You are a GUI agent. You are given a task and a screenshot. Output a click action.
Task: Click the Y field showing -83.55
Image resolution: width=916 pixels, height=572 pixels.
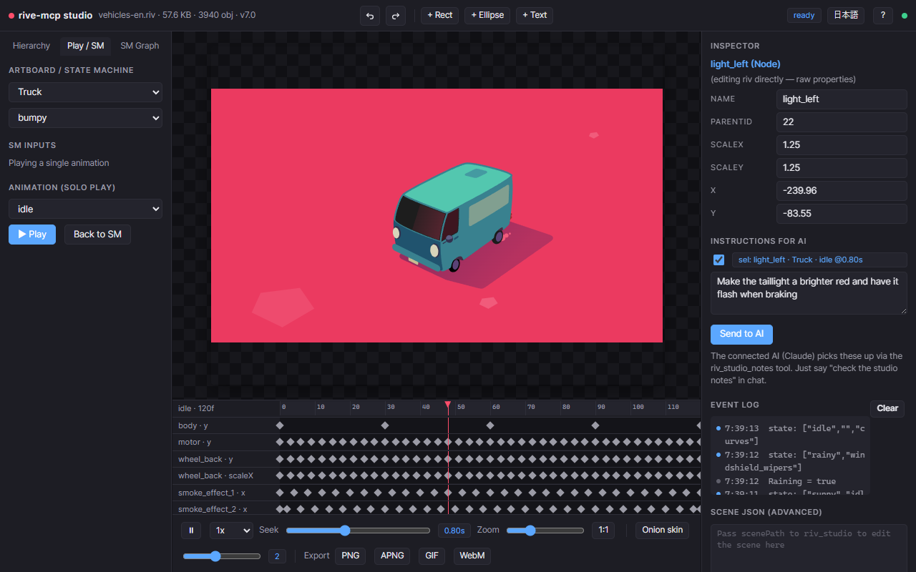(842, 213)
